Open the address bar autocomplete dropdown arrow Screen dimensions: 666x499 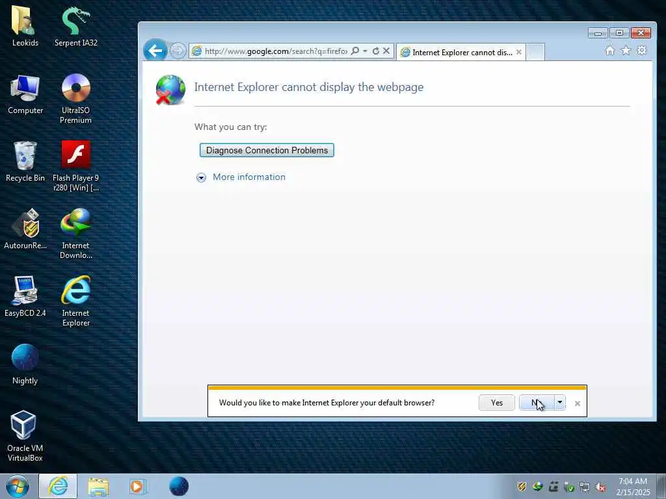(365, 51)
